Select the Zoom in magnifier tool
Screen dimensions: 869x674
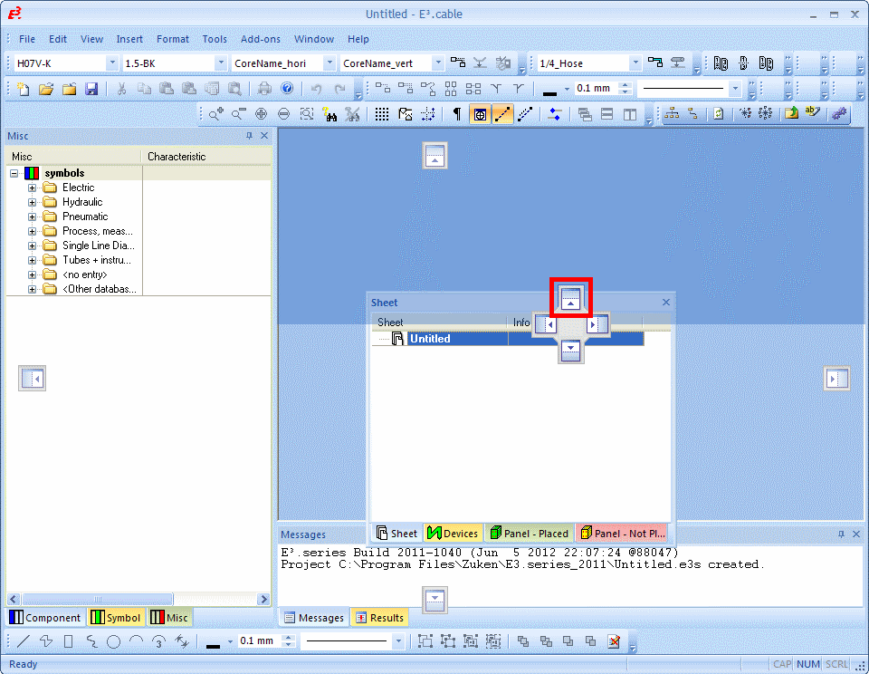[x=215, y=114]
